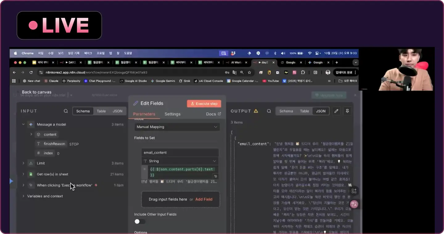Select the OUTPUT JSON view tab
444x234 pixels.
[321, 111]
